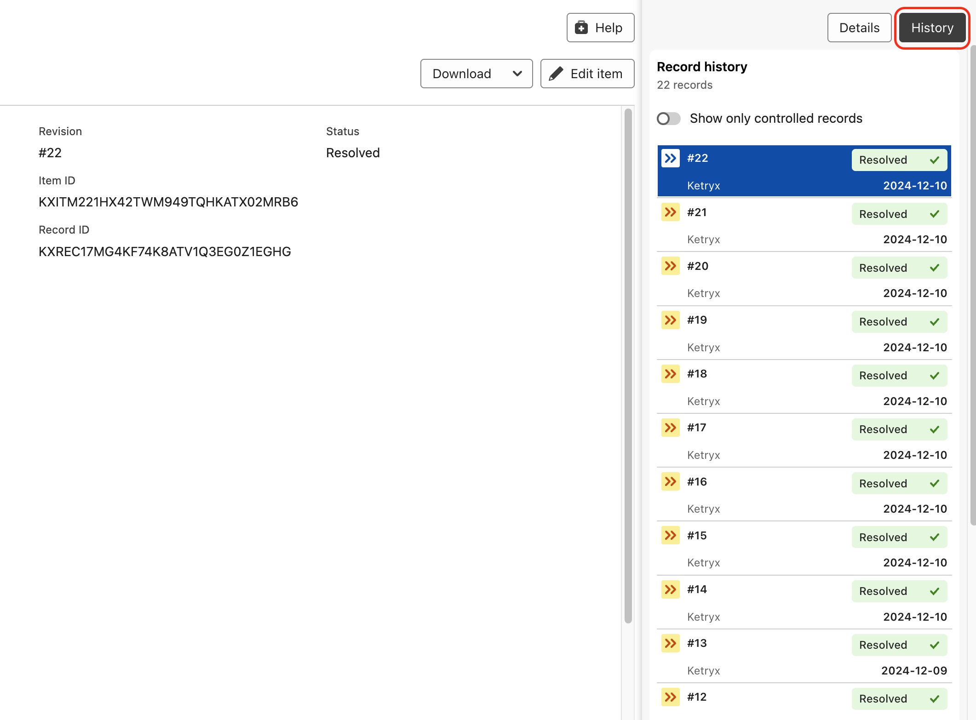The width and height of the screenshot is (976, 720).
Task: Click the chevron icon of record #21
Action: click(x=671, y=212)
